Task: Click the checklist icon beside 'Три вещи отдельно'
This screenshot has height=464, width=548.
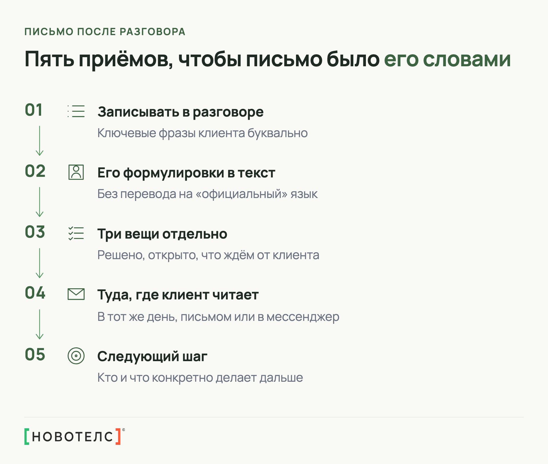Action: pyautogui.click(x=76, y=233)
